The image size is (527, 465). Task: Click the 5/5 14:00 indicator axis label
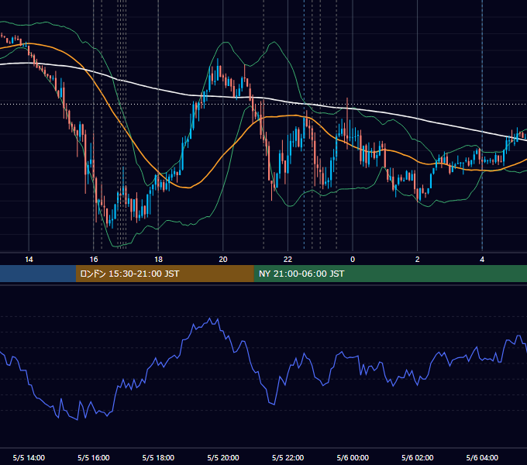click(x=29, y=458)
